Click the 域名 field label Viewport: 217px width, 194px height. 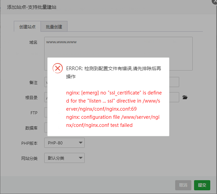click(x=33, y=42)
